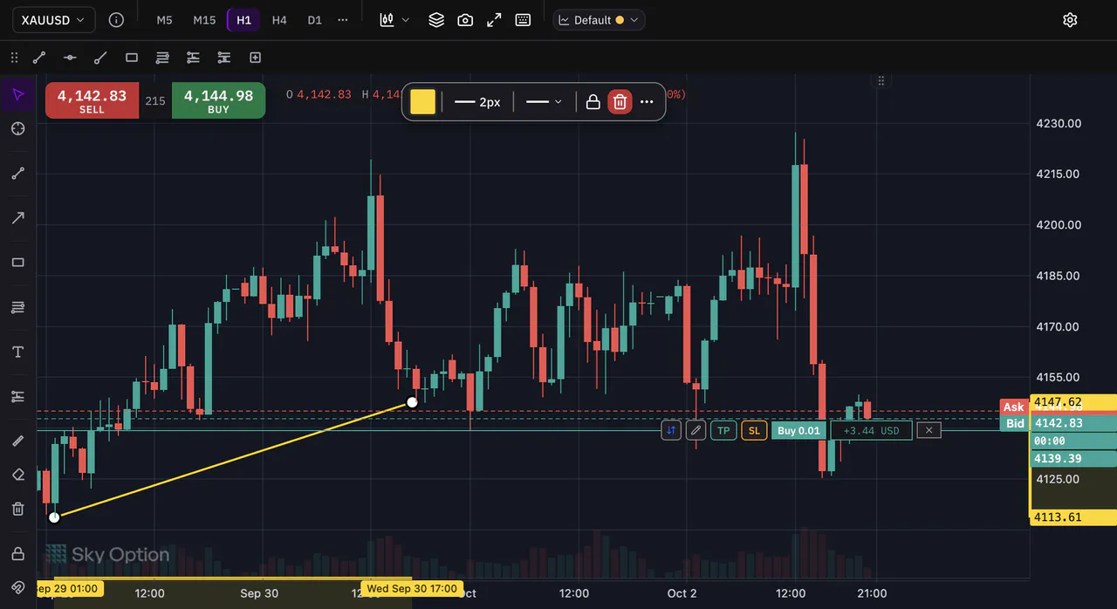Pick the diagonal arrow drawing tool

[x=18, y=218]
